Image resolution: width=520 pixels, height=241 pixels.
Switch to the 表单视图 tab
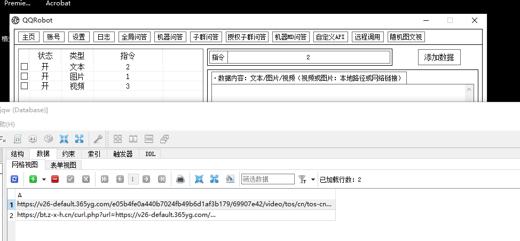[x=63, y=165]
